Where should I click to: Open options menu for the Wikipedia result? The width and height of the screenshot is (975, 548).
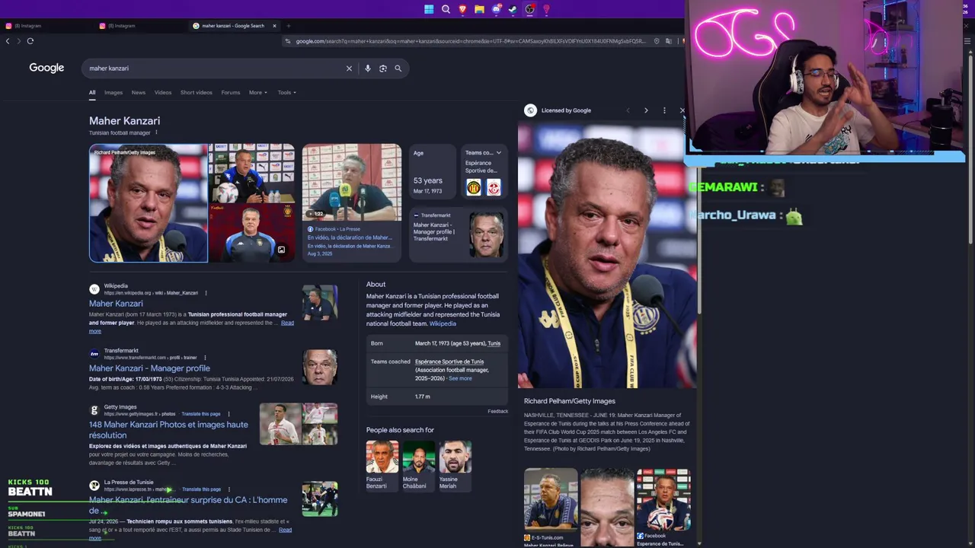tap(206, 293)
